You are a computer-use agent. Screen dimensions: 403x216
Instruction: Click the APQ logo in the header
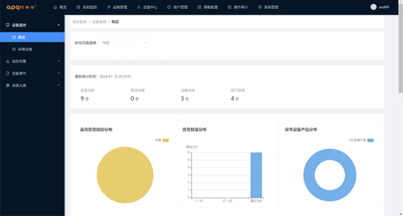[x=21, y=7]
